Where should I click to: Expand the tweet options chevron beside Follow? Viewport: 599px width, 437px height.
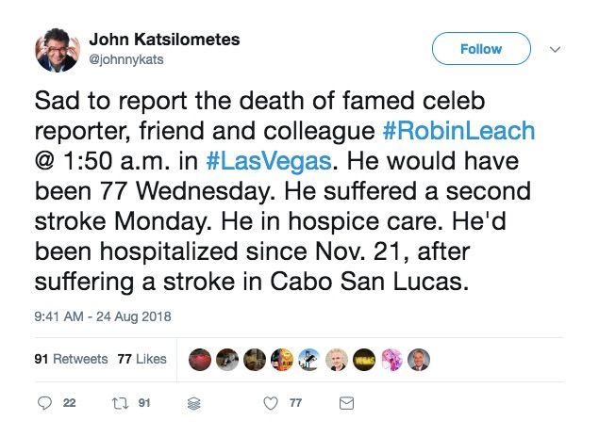point(555,49)
